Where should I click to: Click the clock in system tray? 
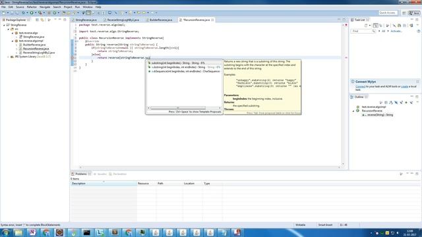pyautogui.click(x=409, y=232)
